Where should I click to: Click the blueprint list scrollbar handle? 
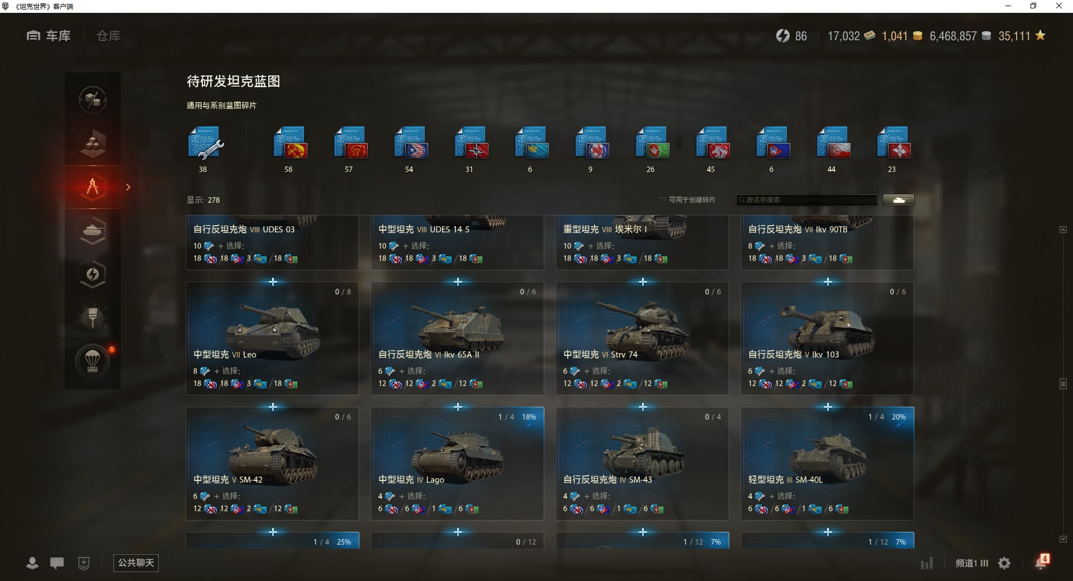coord(1063,384)
